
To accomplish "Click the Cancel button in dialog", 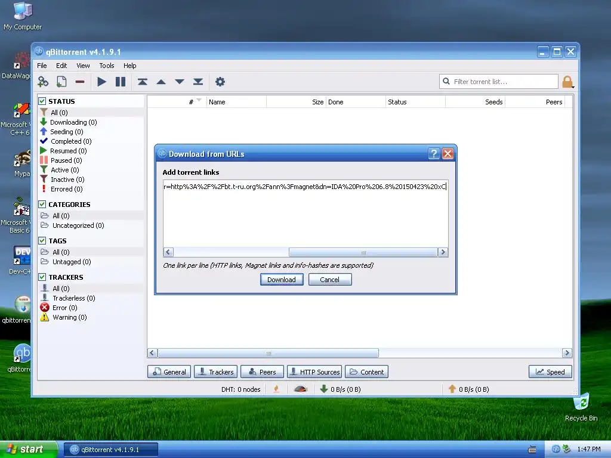I will coord(330,280).
